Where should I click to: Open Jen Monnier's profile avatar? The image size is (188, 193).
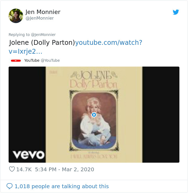pos(16,16)
